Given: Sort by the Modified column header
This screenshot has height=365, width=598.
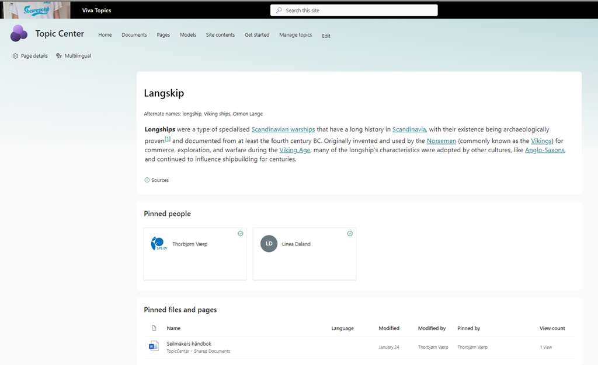Looking at the screenshot, I should coord(389,328).
